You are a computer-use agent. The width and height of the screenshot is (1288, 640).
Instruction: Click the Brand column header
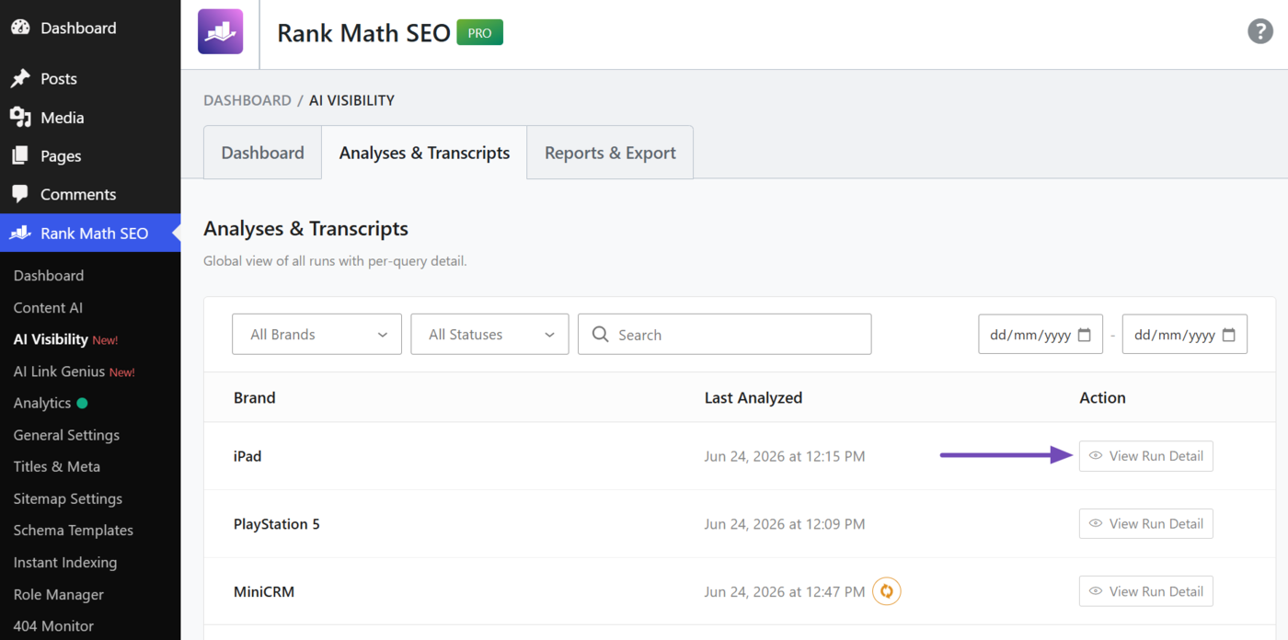[255, 398]
